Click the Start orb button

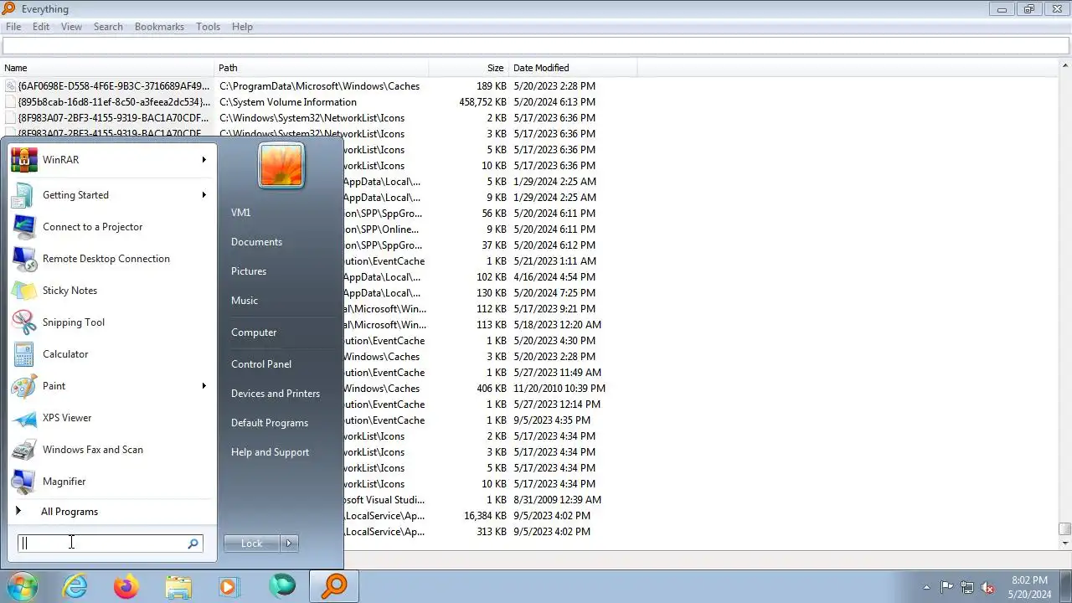pyautogui.click(x=23, y=586)
